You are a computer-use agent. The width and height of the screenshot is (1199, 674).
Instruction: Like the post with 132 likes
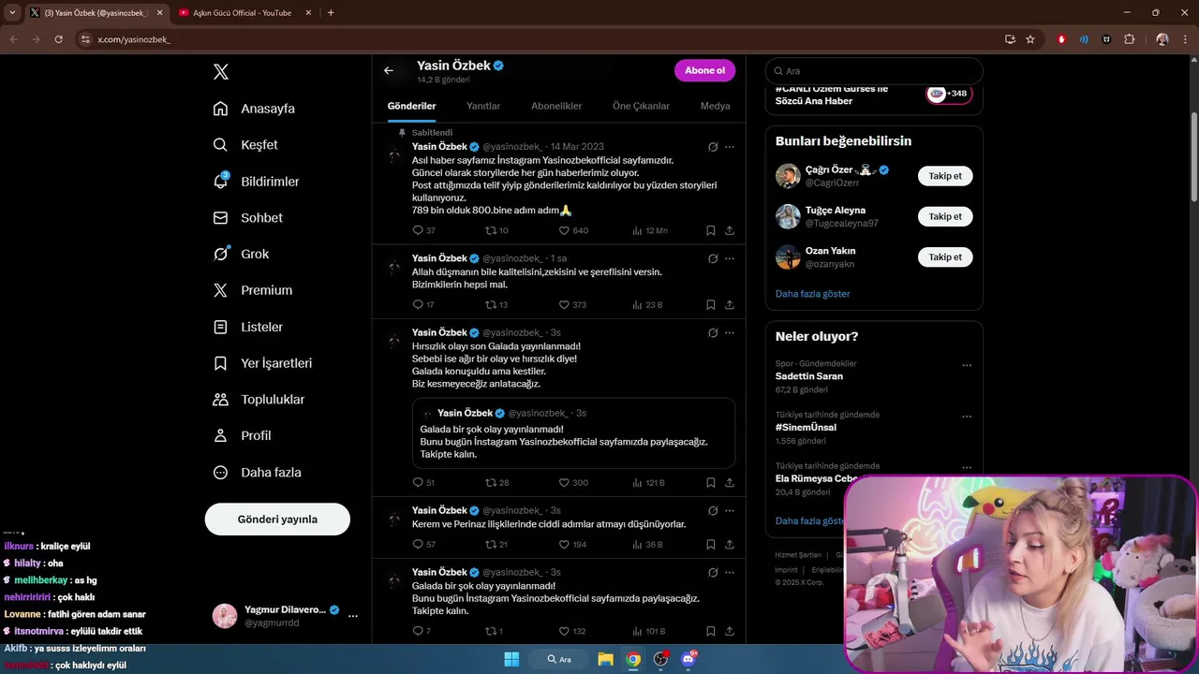(x=573, y=631)
